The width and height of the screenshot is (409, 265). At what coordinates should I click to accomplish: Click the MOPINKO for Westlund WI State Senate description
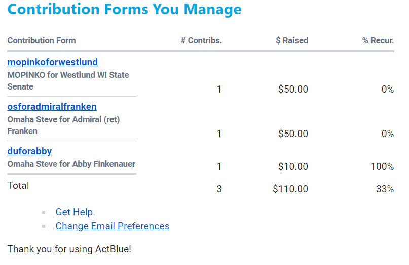click(x=68, y=81)
